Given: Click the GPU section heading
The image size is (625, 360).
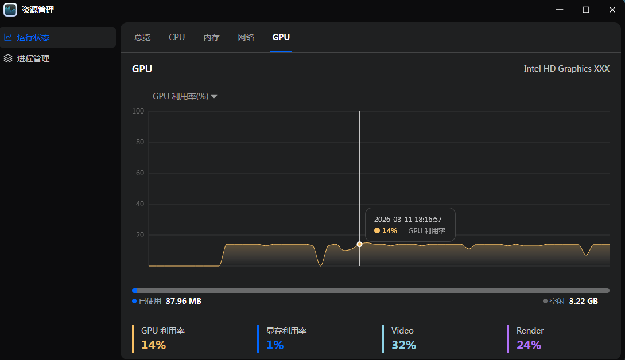Looking at the screenshot, I should (142, 69).
